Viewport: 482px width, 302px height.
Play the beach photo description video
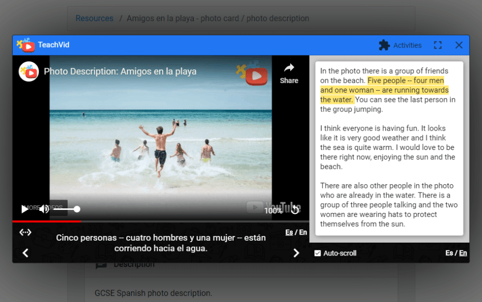(x=25, y=209)
